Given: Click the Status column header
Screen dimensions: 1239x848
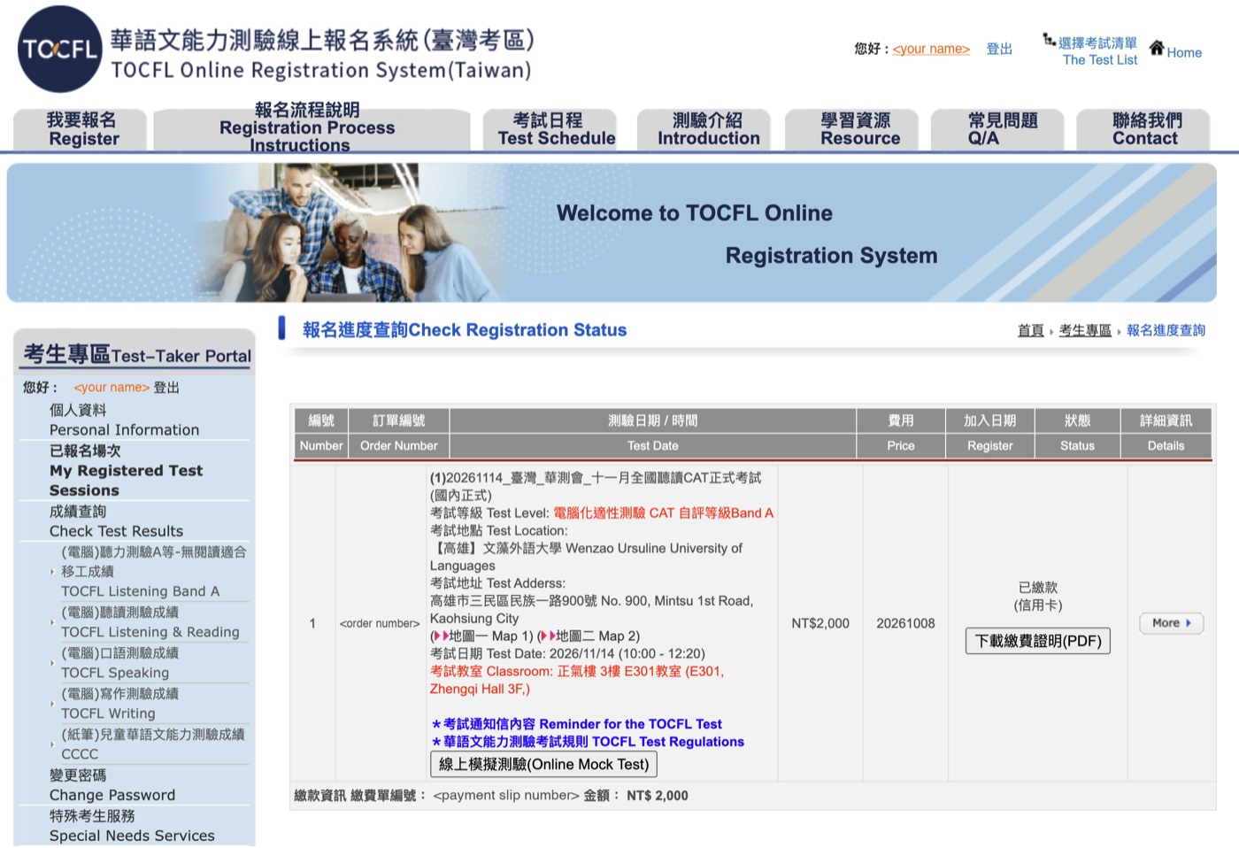Looking at the screenshot, I should click(1077, 445).
